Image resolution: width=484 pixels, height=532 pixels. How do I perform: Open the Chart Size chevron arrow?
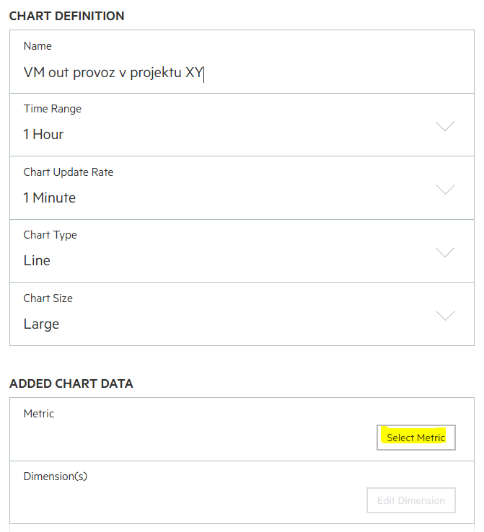tap(445, 316)
